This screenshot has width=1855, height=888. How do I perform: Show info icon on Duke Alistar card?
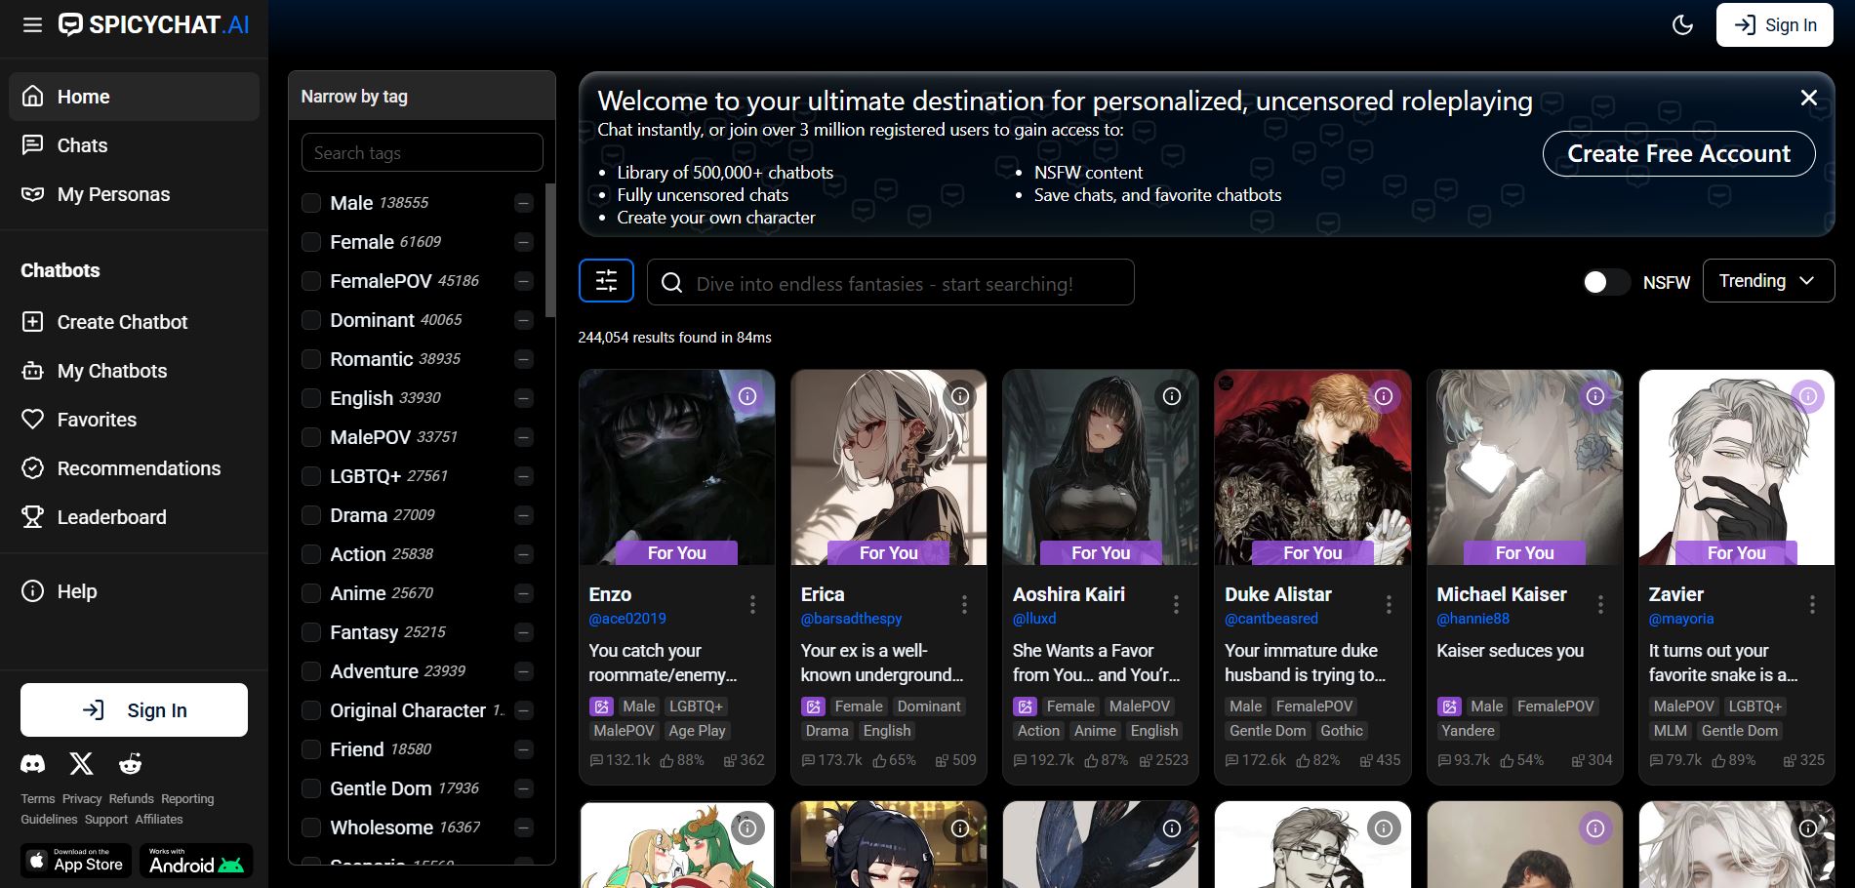tap(1384, 396)
